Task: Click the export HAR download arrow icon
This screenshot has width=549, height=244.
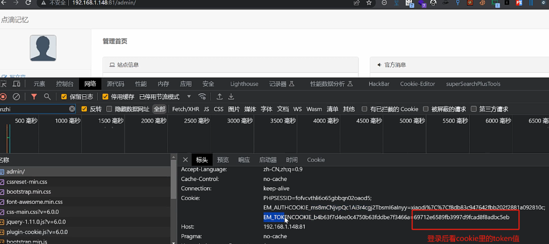Action: click(231, 97)
